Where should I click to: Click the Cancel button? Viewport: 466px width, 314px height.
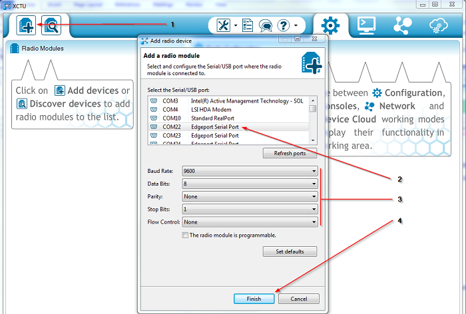(299, 299)
